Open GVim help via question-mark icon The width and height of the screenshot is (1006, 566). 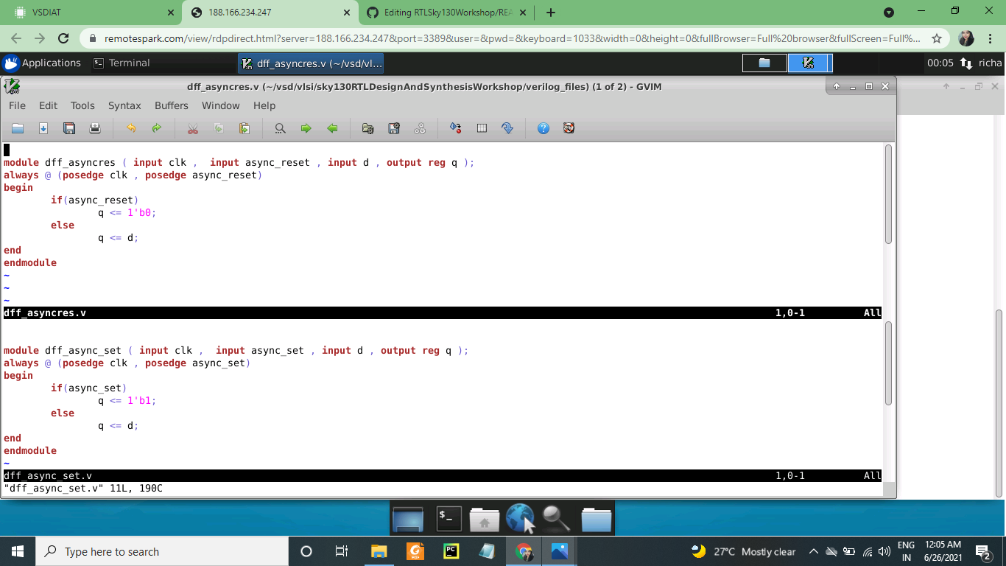543,128
